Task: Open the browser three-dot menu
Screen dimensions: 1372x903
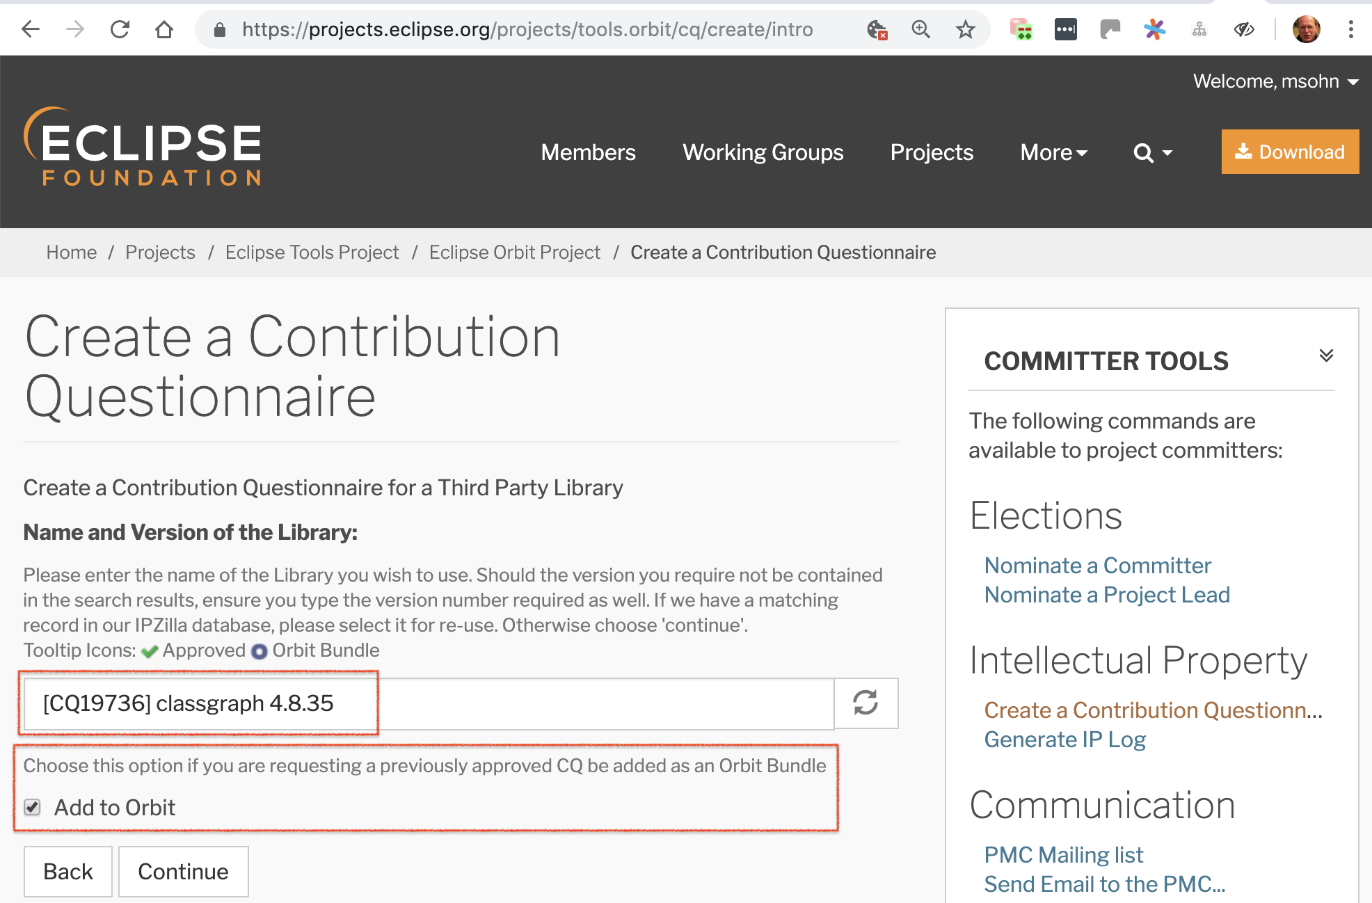Action: pos(1350,29)
